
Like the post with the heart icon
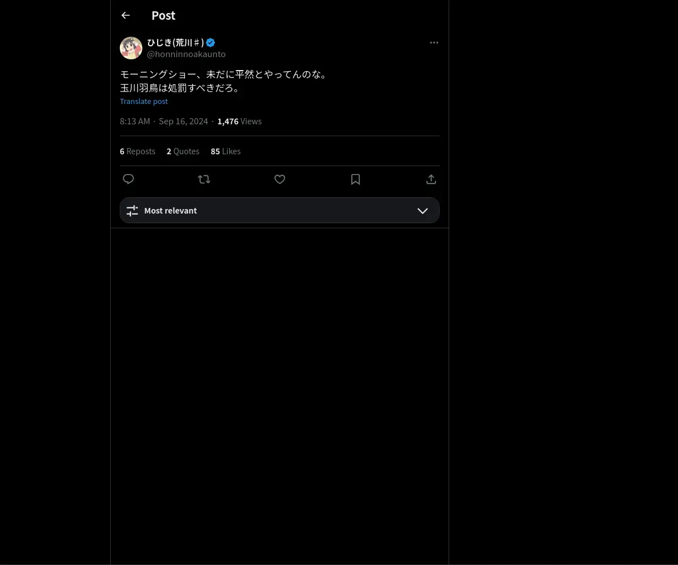click(x=280, y=179)
